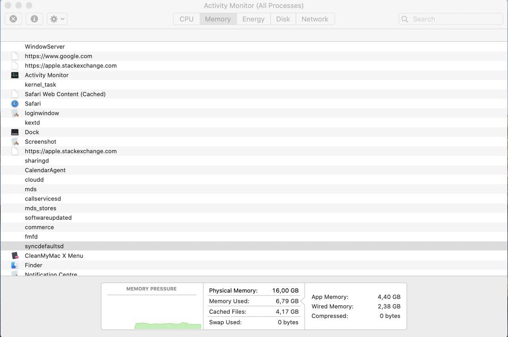This screenshot has width=508, height=337.
Task: Select the commerce process
Action: point(39,227)
